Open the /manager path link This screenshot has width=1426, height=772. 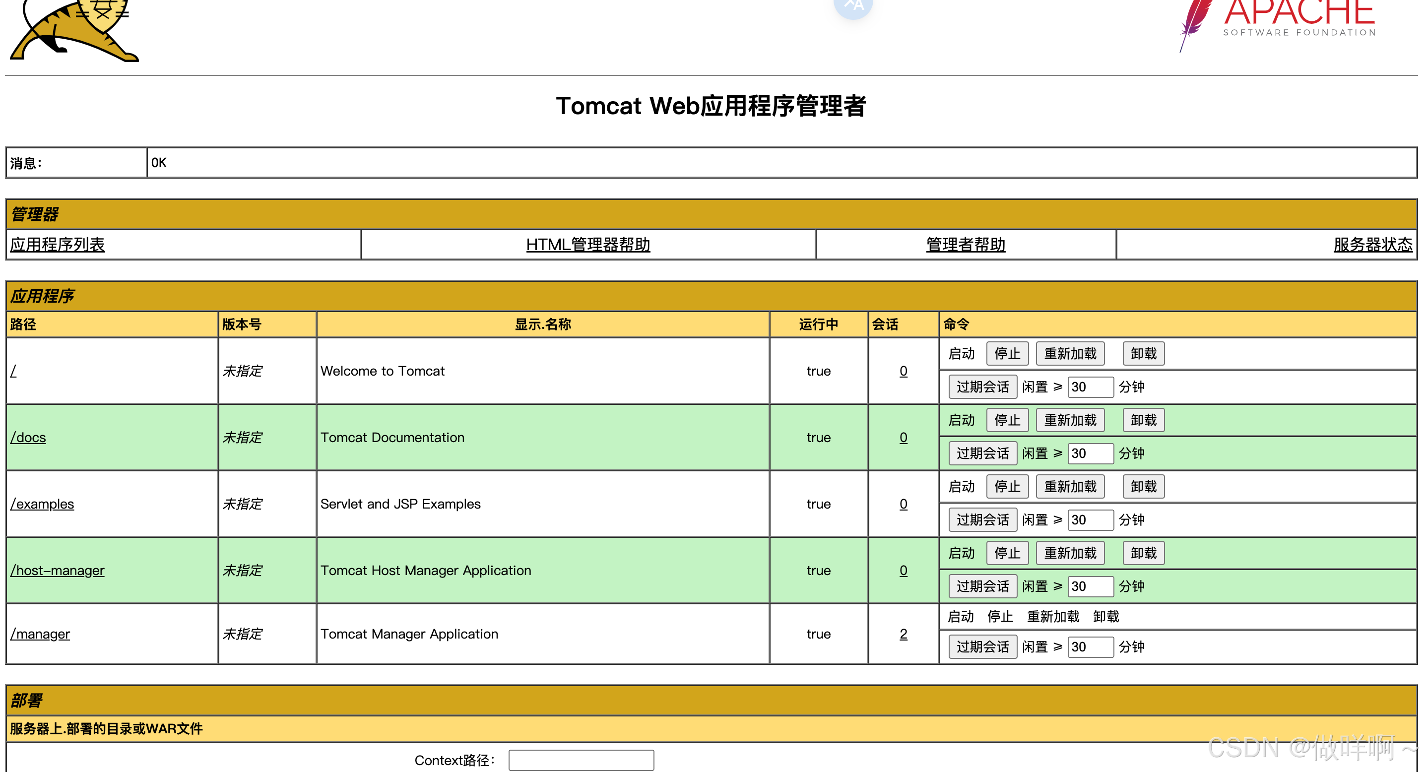pos(40,634)
